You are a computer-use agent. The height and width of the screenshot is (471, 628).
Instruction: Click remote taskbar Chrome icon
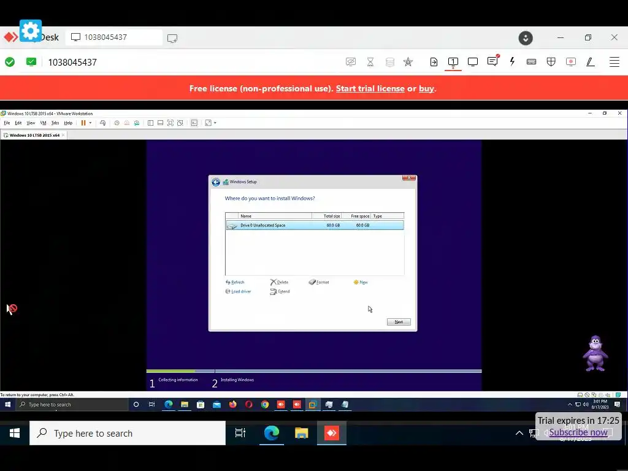pyautogui.click(x=265, y=405)
